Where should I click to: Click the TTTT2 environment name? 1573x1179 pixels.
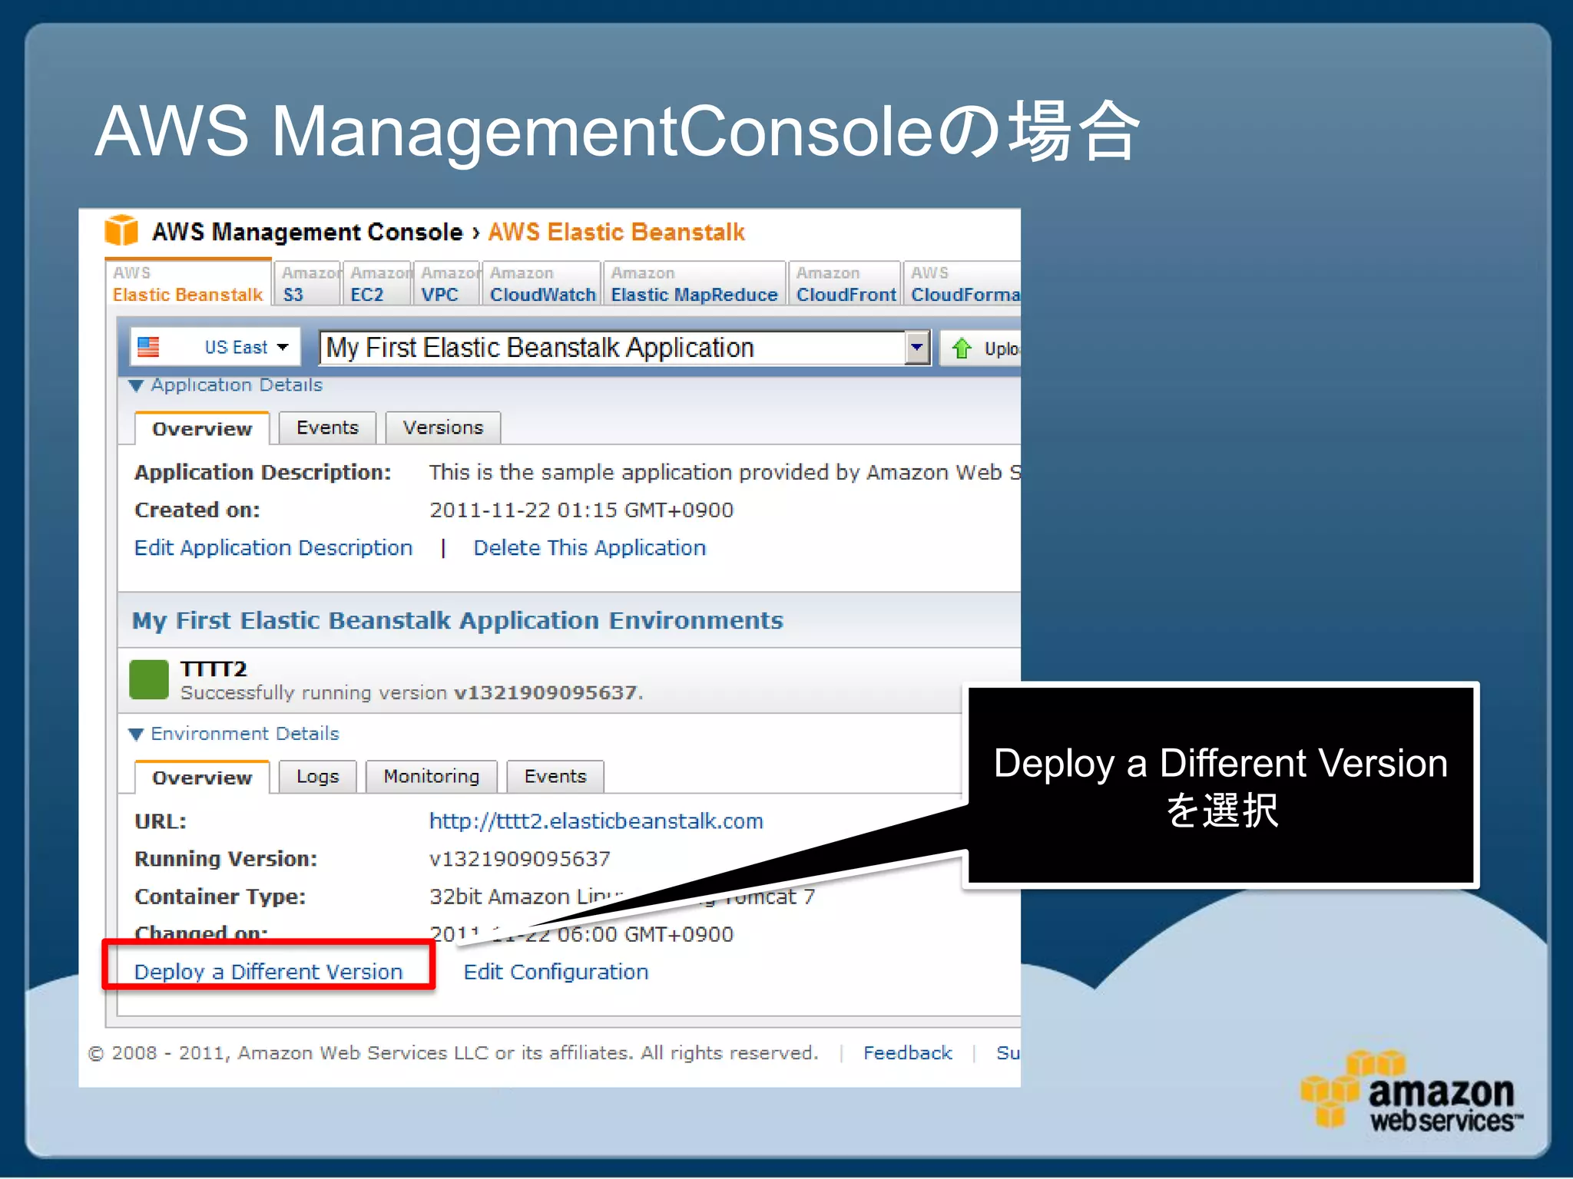(x=214, y=669)
